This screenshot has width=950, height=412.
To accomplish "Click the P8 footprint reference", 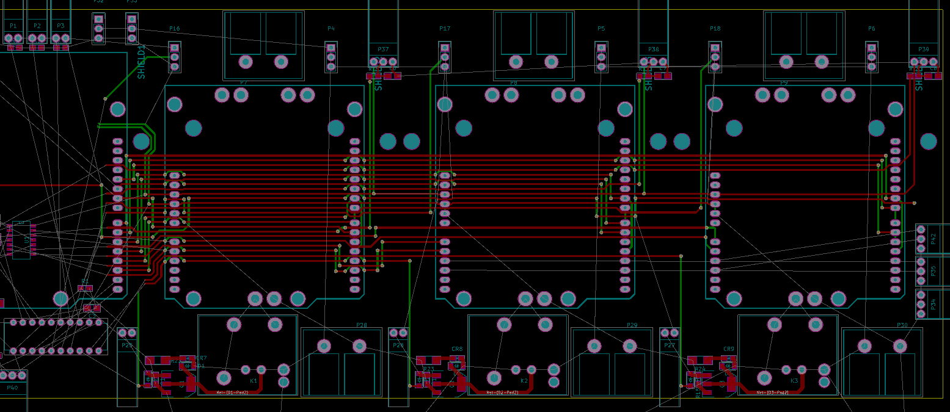I will (x=514, y=82).
